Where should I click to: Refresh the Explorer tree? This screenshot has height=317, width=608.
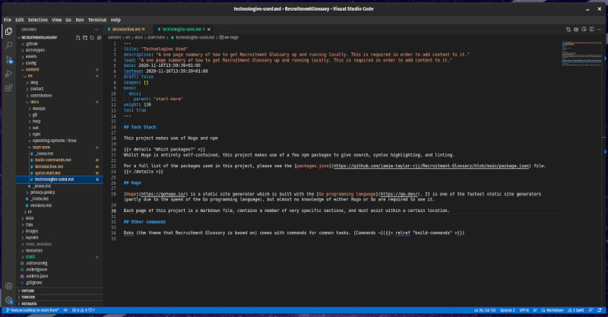(x=92, y=38)
